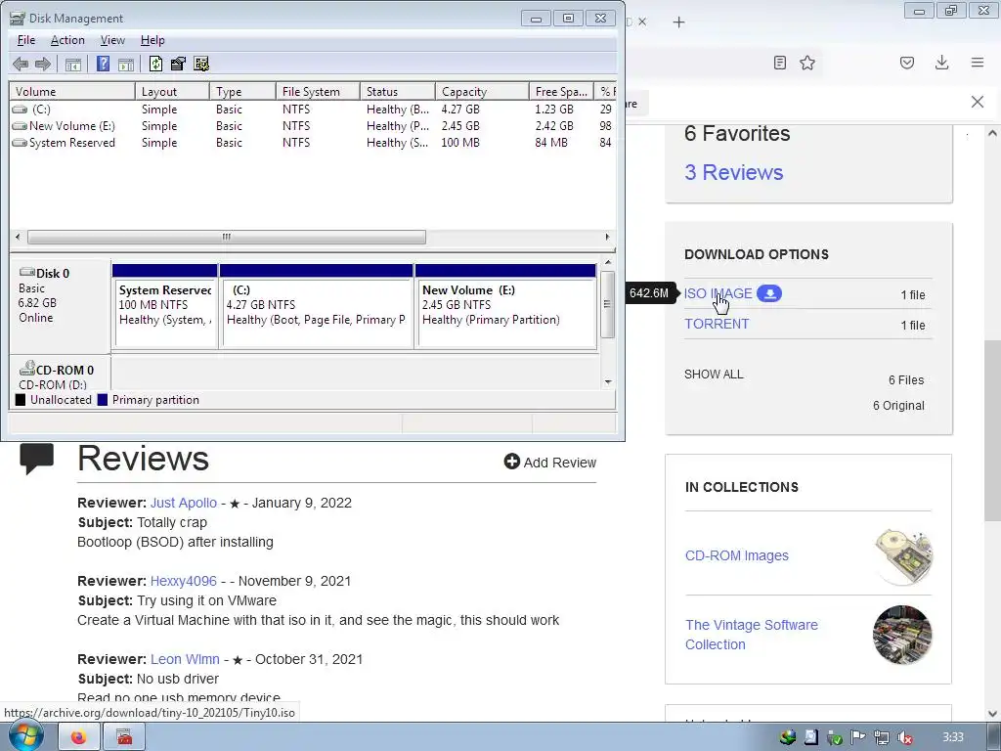Open the CD-ROM Images collection link
1001x751 pixels.
737,555
